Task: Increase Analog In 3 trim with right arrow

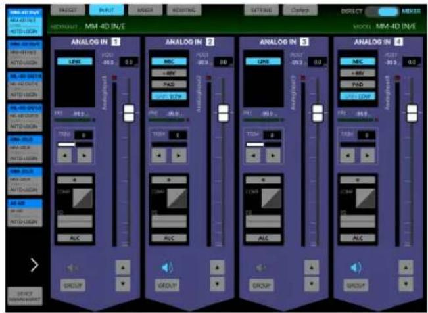Action: coord(273,155)
